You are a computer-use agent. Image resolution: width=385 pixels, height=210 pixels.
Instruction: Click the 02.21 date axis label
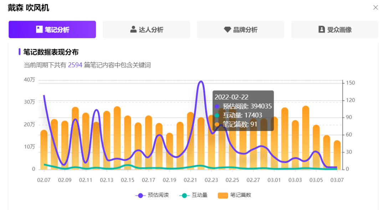point(190,180)
